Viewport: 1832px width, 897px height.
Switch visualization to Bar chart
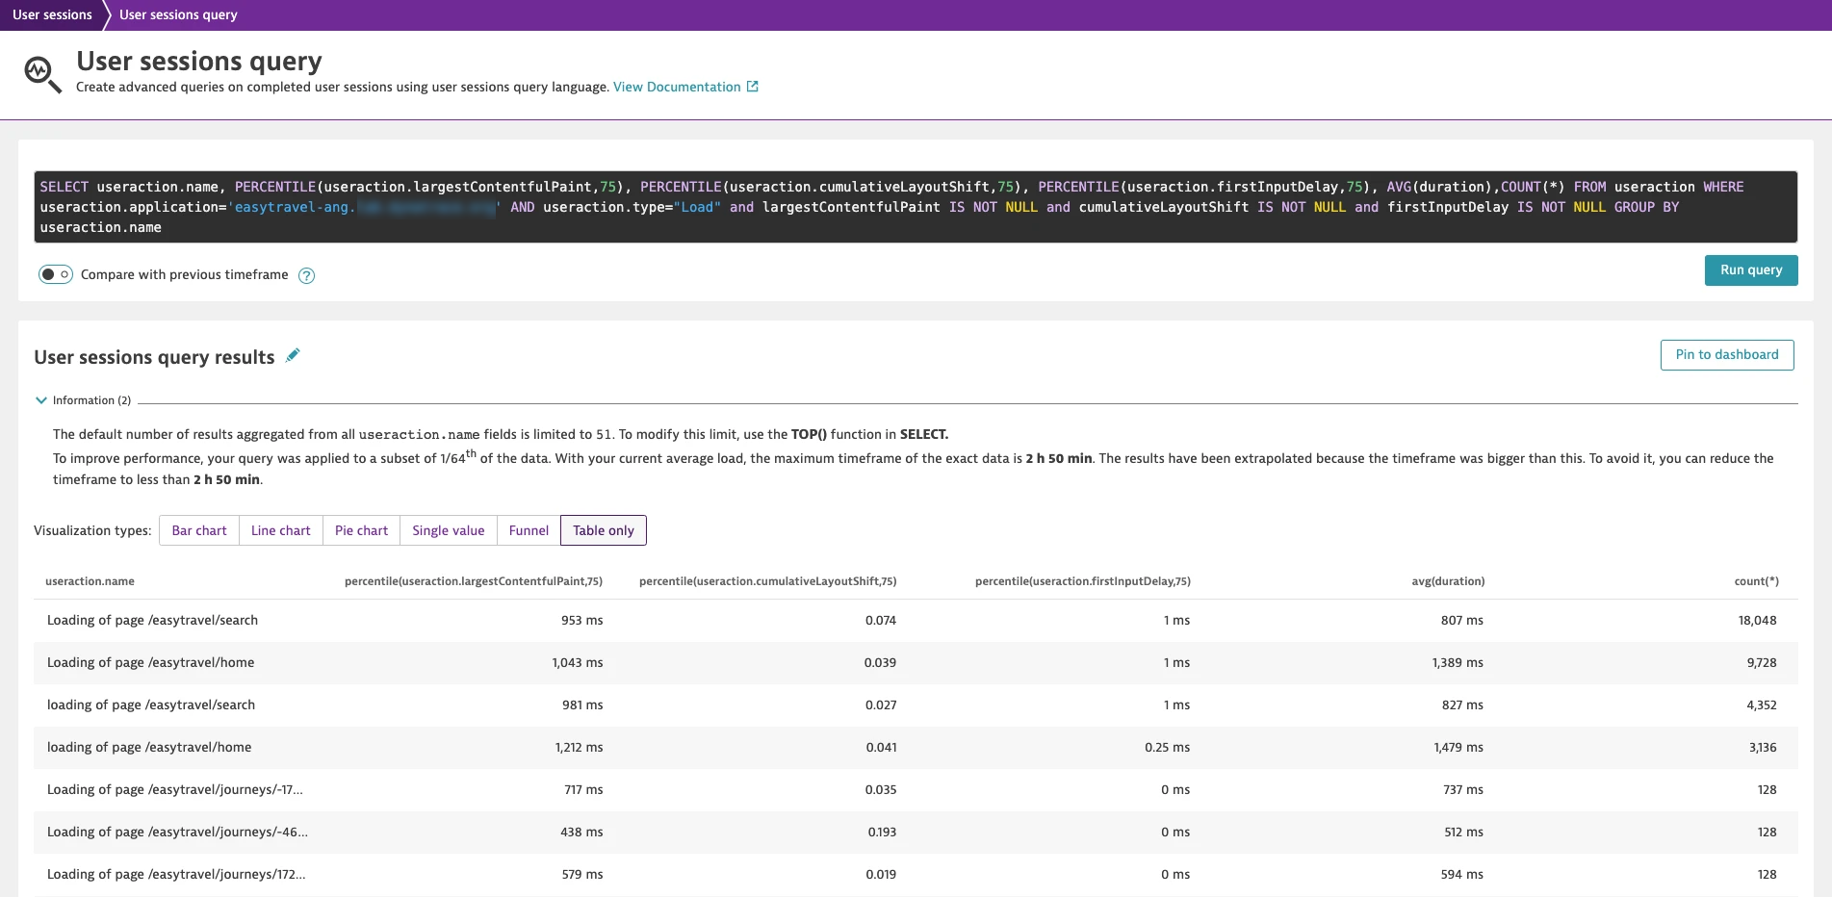click(x=199, y=531)
